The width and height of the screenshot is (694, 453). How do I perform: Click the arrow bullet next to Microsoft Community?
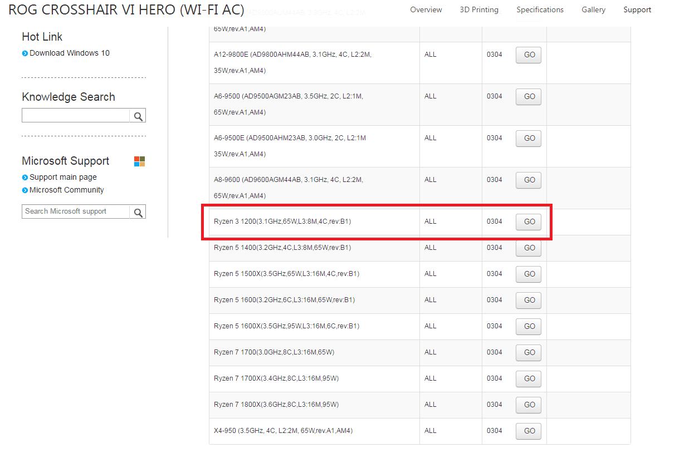(25, 190)
